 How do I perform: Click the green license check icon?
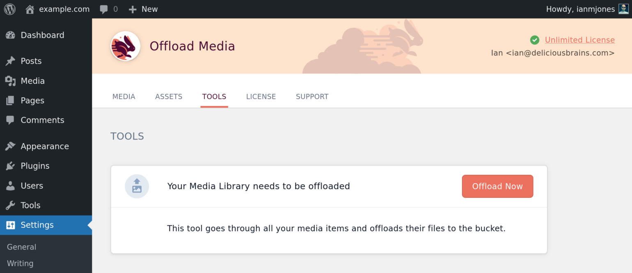pos(535,40)
